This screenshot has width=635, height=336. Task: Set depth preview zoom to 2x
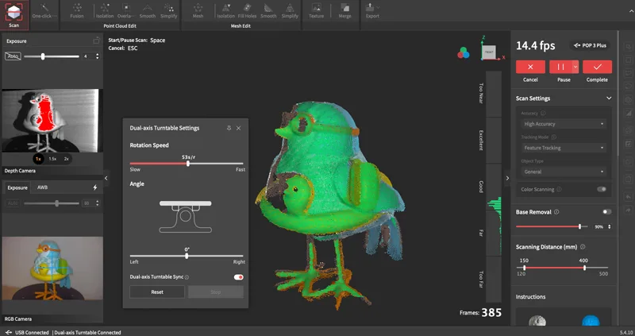point(67,159)
